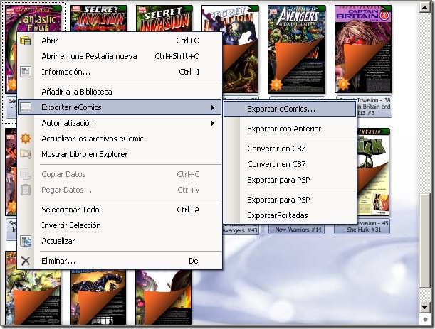Click the Mostrar Libro en Explorer icon
Screen dimensions: 435x329
26,154
